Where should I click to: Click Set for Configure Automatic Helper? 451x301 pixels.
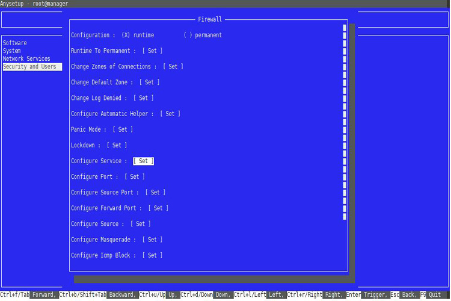(x=170, y=114)
